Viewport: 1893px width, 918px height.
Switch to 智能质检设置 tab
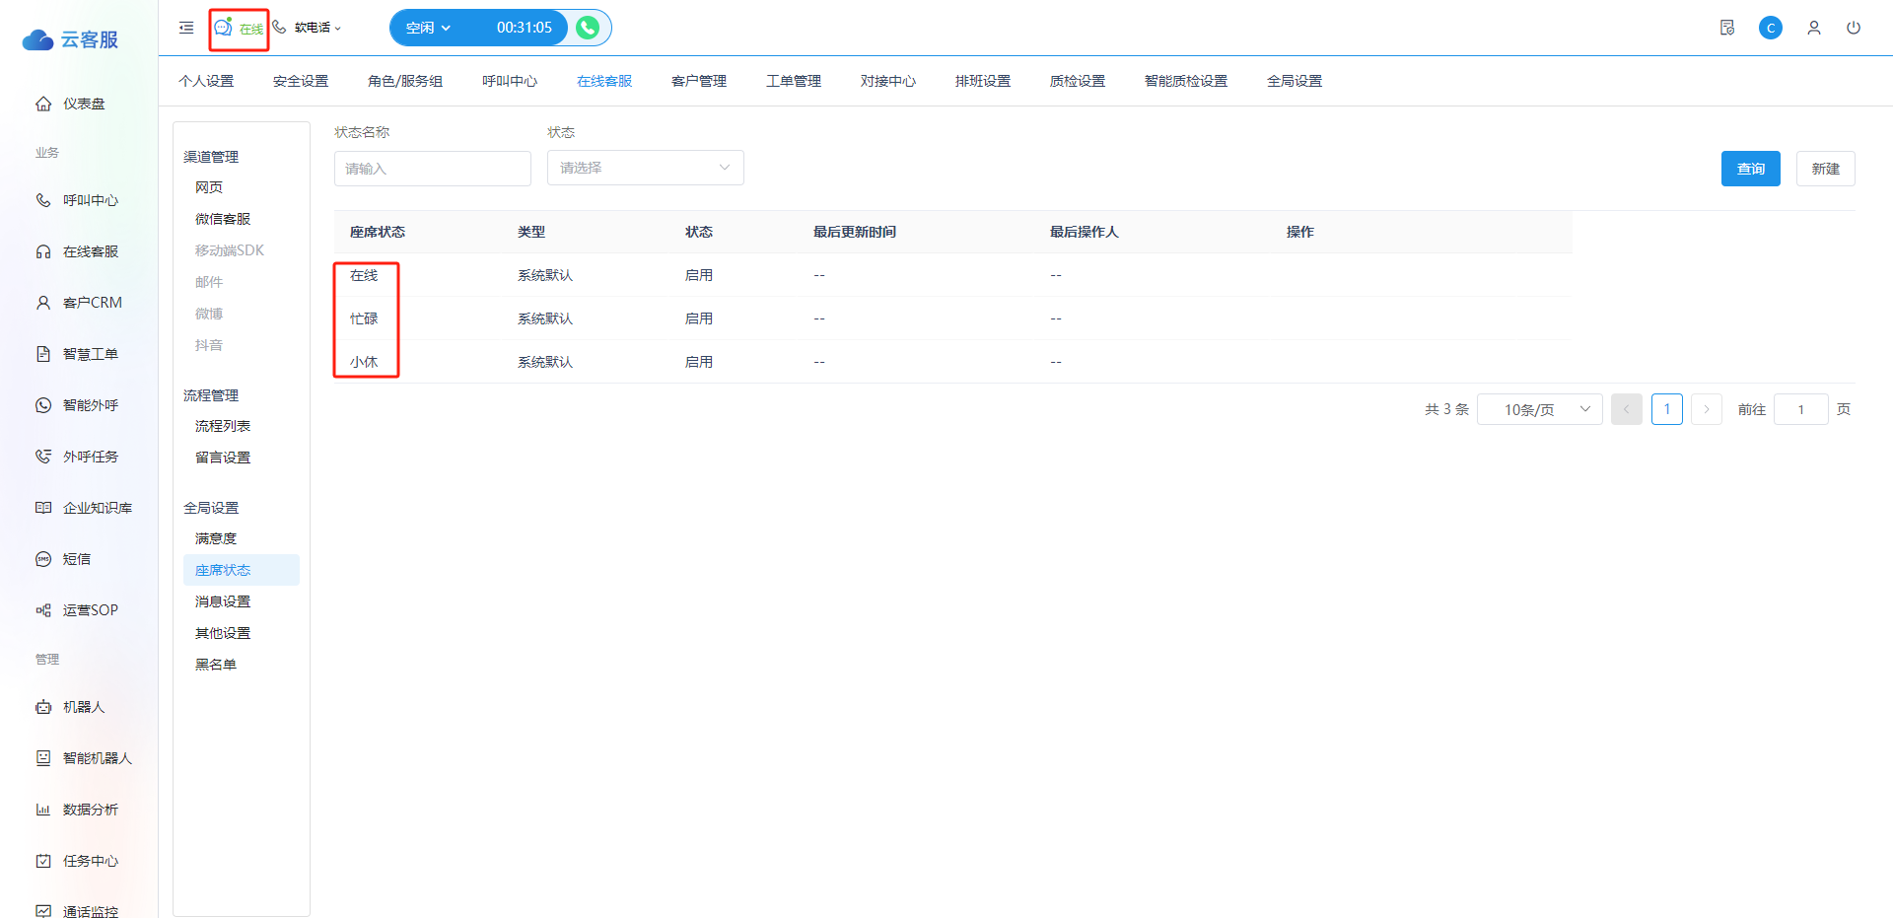[x=1186, y=81]
